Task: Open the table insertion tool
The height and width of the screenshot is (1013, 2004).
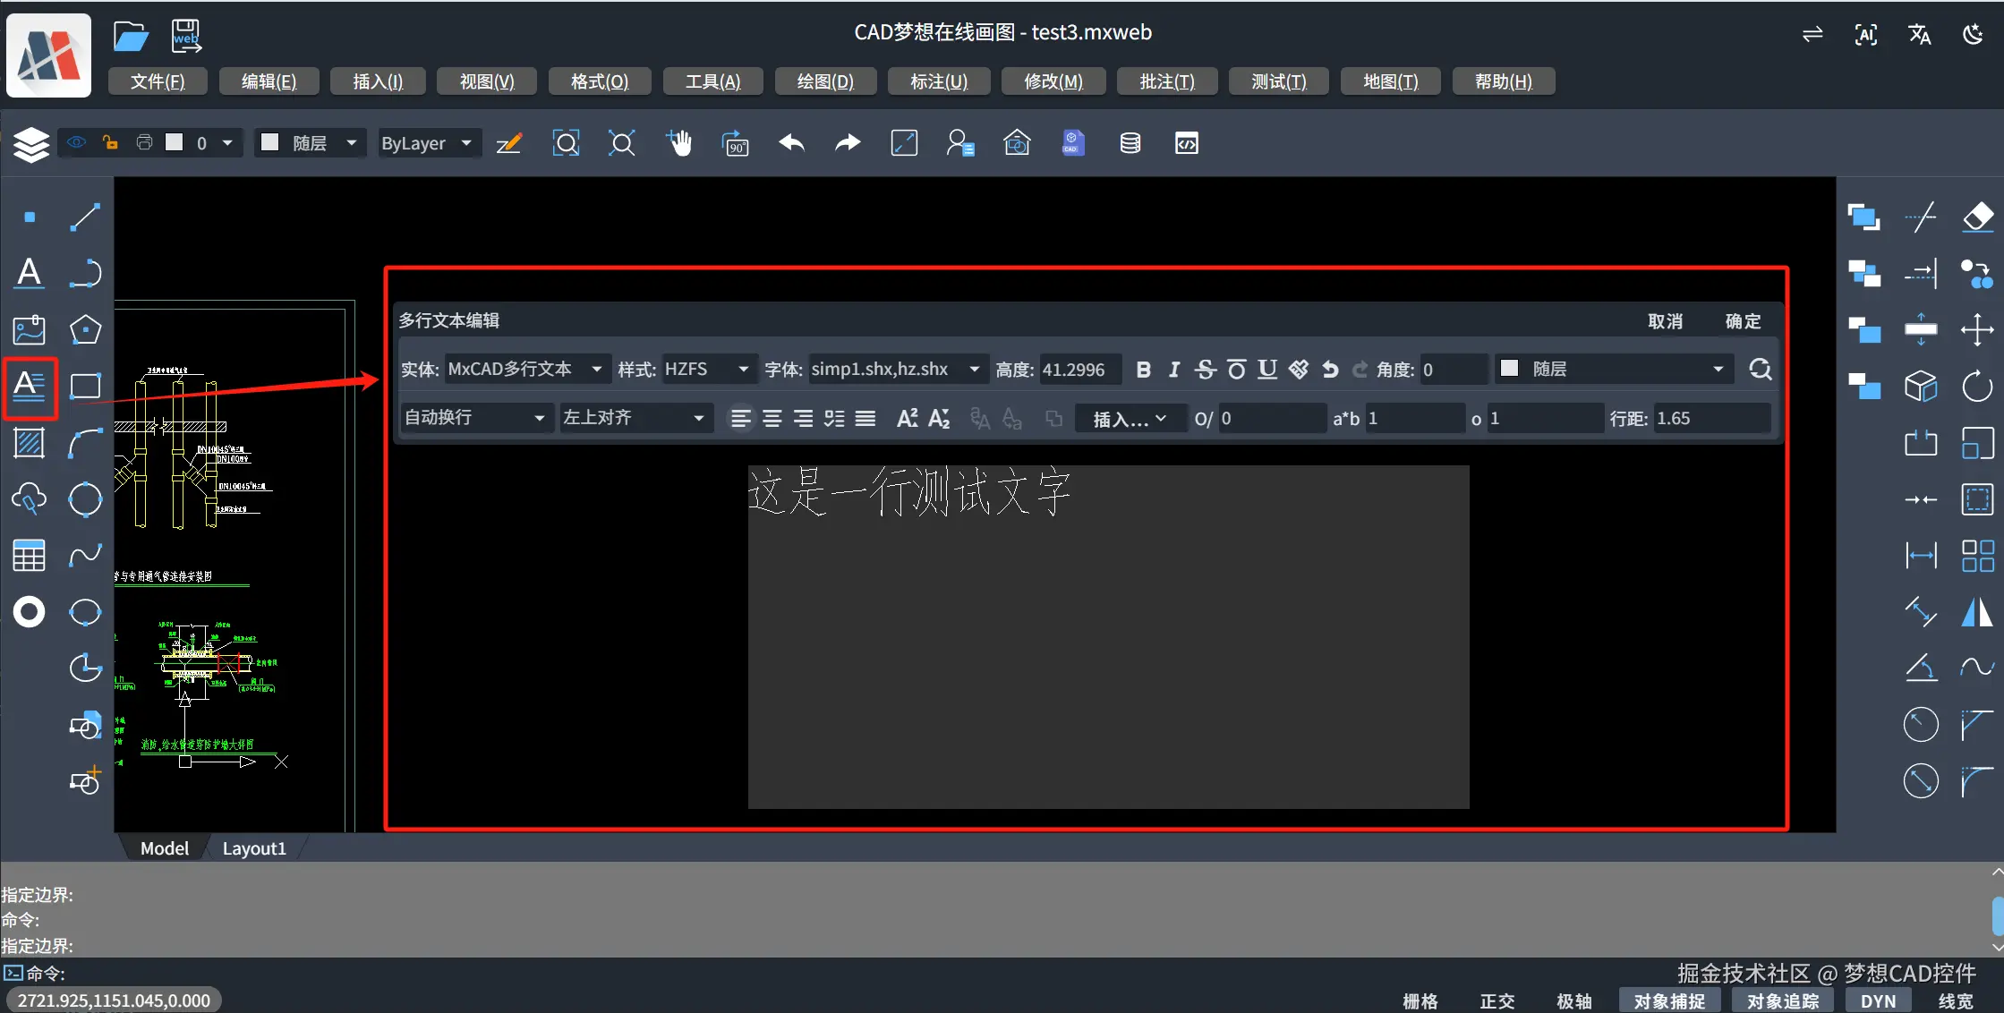Action: coord(30,555)
